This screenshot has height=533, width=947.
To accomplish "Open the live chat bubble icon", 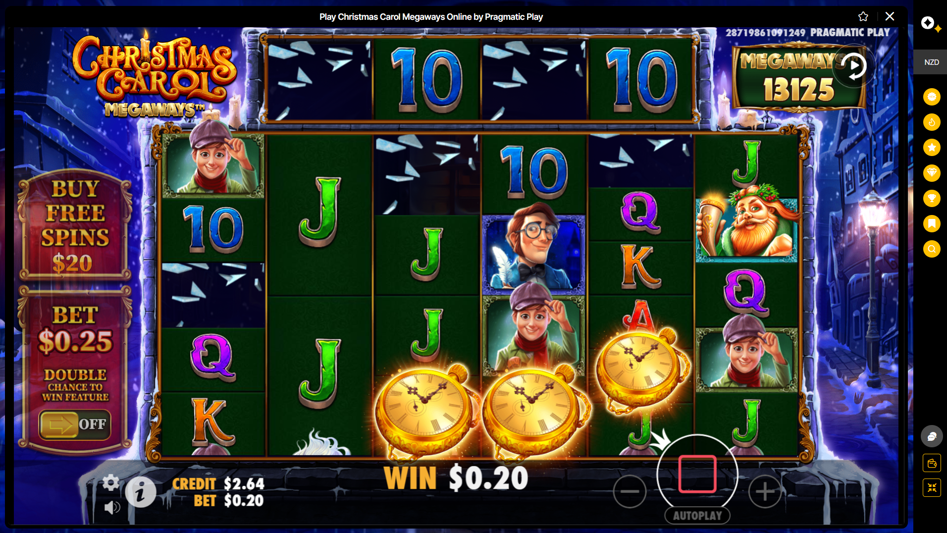I will click(x=932, y=436).
